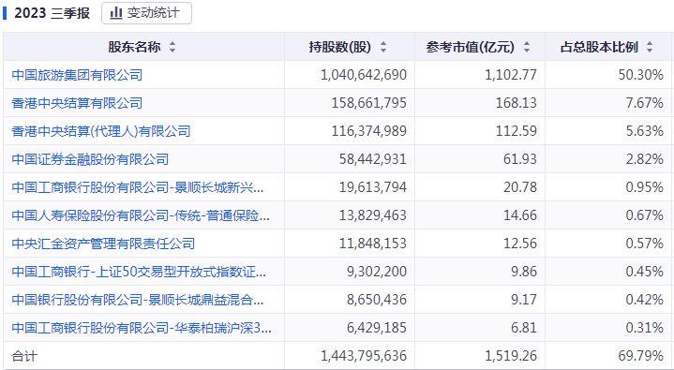
Task: Open 中国证券金融股份有限公司 link
Action: click(90, 159)
